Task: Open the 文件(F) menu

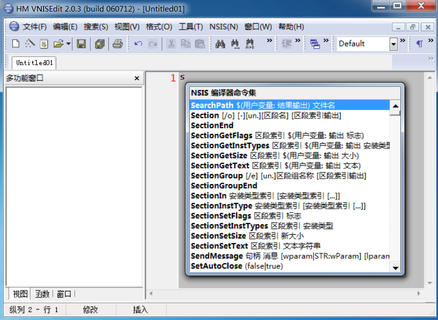Action: [x=35, y=27]
